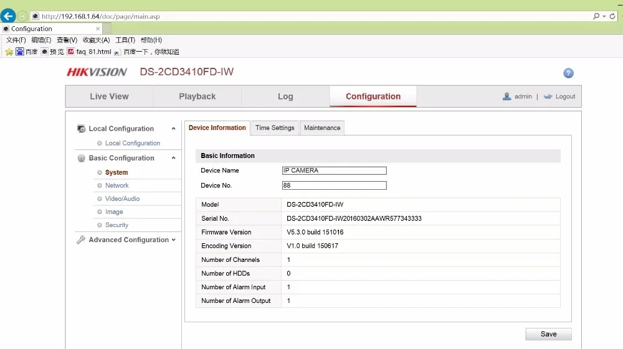Collapse the Basic Configuration section arrow
Image resolution: width=623 pixels, height=349 pixels.
click(x=174, y=158)
